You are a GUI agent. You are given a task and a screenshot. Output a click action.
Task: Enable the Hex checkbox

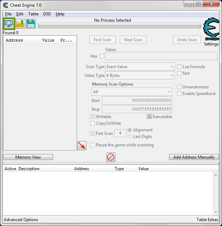[x=102, y=56]
